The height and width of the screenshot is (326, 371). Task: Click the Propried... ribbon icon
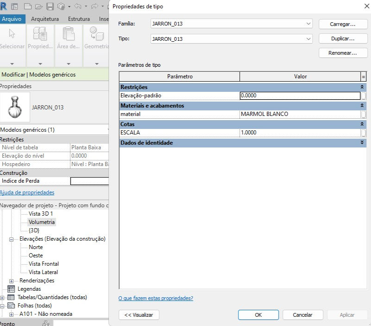(x=40, y=33)
